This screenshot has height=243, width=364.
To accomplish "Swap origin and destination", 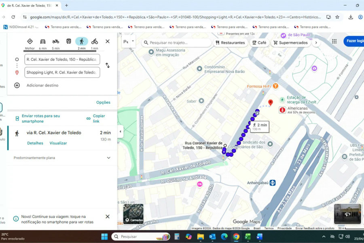I will click(x=108, y=65).
